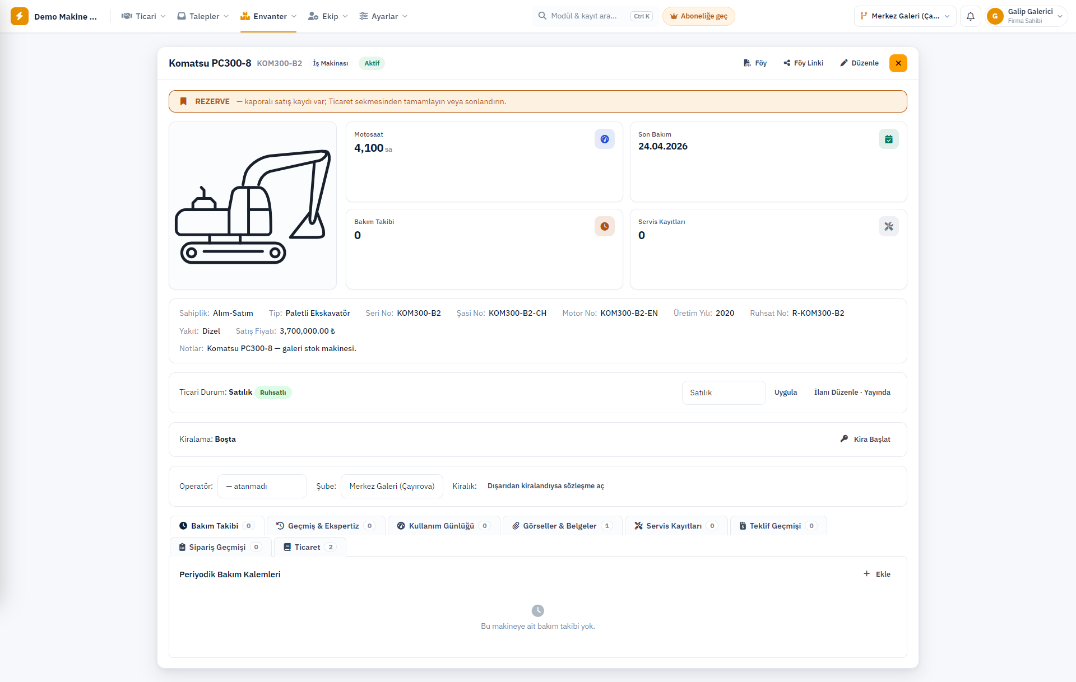Click the 3,700,000.00 ₺ sale price

pos(307,331)
